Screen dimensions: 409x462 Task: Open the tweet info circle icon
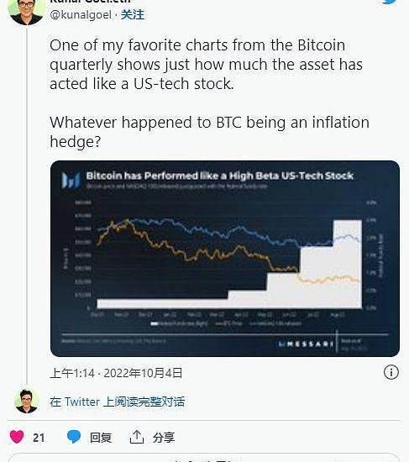(391, 372)
